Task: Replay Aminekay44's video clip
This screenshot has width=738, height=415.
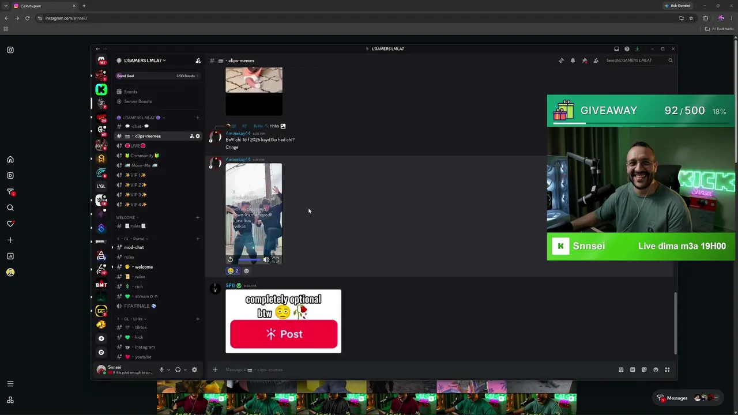Action: pos(231,260)
